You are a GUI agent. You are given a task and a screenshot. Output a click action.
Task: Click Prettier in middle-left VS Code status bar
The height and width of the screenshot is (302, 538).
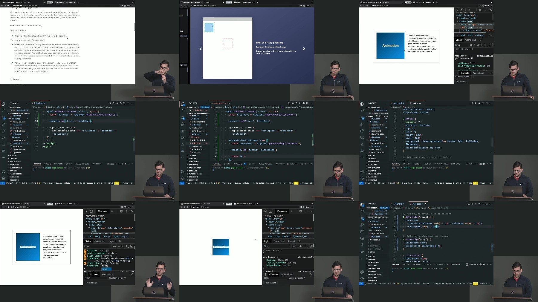(x=125, y=183)
